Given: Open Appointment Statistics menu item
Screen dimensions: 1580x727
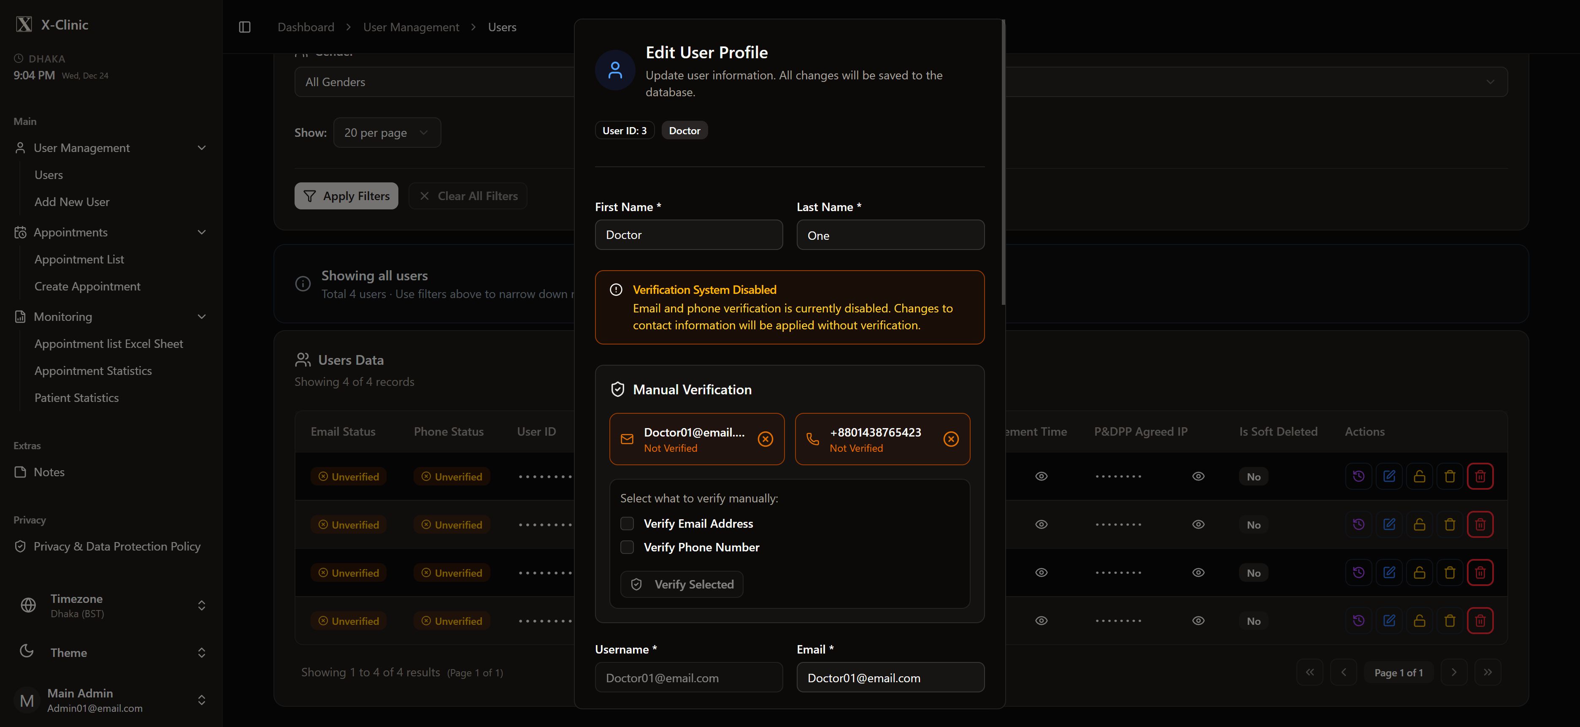Looking at the screenshot, I should coord(93,371).
